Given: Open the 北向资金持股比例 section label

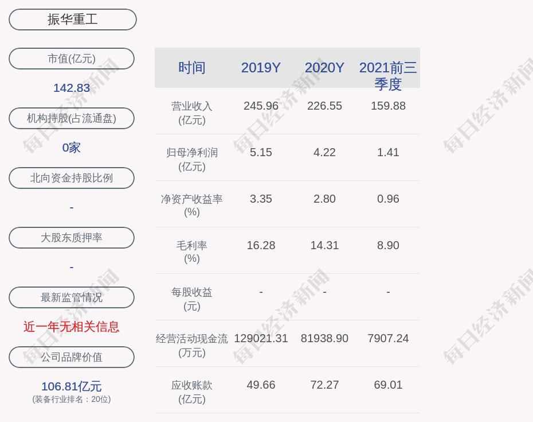Looking at the screenshot, I should coord(72,178).
